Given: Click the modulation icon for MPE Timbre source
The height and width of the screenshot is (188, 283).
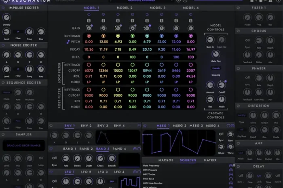Looking at the screenshot, I should point(231,174).
